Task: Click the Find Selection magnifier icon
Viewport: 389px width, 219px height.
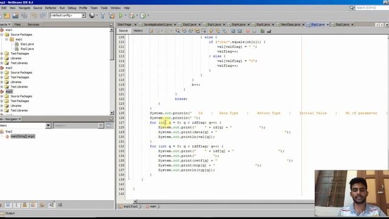Action: 177,31
